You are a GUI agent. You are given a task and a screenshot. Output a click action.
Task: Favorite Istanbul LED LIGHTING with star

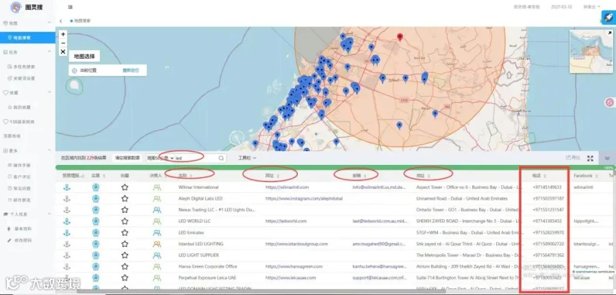(125, 244)
